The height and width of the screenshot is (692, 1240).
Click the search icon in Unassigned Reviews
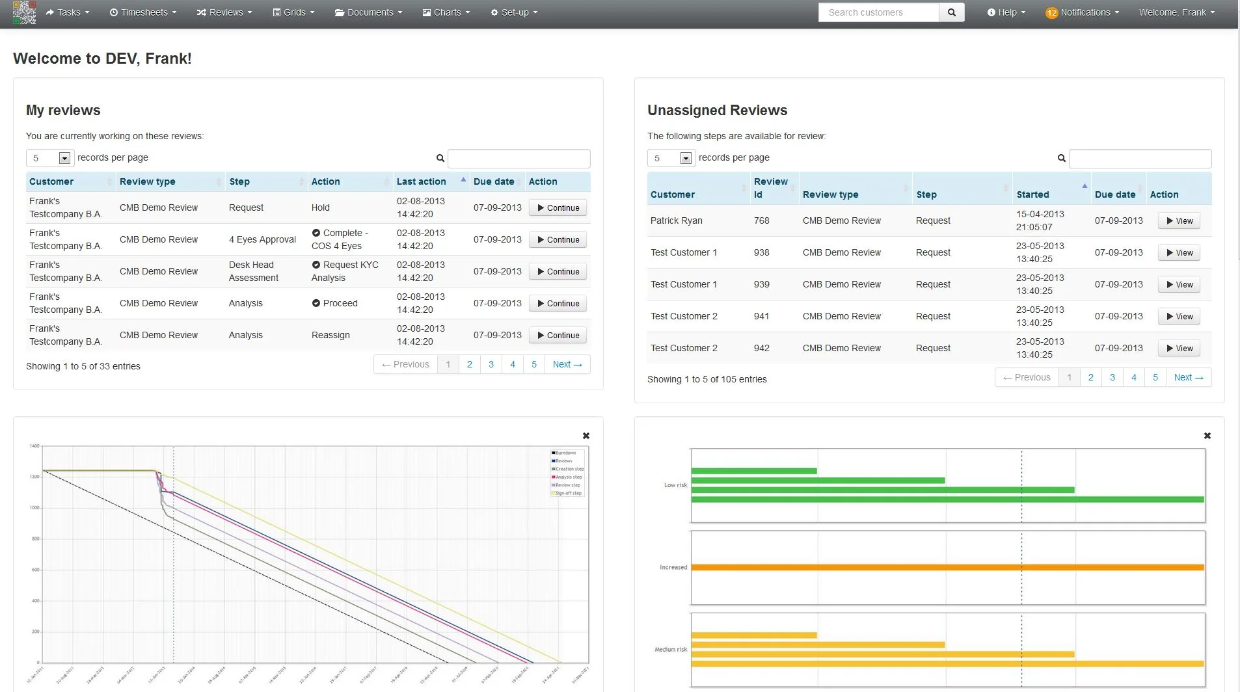[x=1062, y=158]
